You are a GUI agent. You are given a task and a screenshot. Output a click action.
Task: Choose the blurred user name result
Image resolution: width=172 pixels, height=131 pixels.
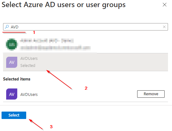coord(47,41)
